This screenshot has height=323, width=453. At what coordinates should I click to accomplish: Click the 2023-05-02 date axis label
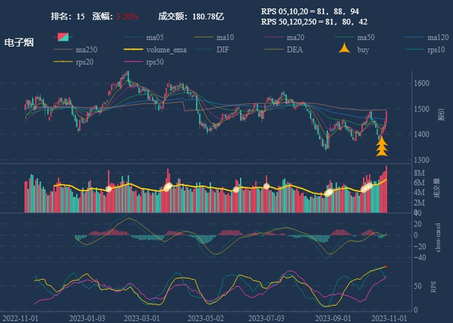click(x=205, y=318)
